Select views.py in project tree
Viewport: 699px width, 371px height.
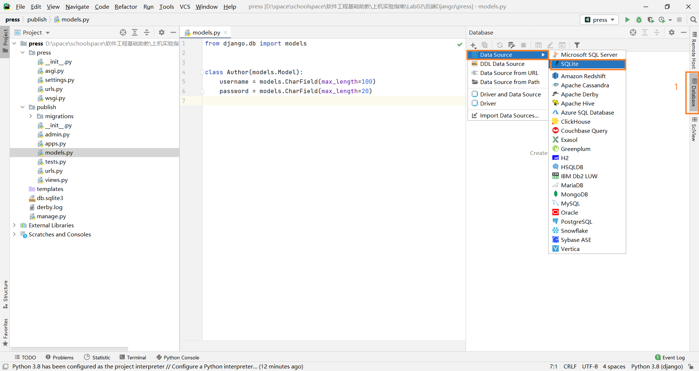tap(56, 180)
